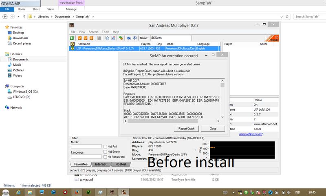326x196 pixels.
Task: Click the orange Refresh Server toolbar icon
Action: pyautogui.click(x=91, y=38)
